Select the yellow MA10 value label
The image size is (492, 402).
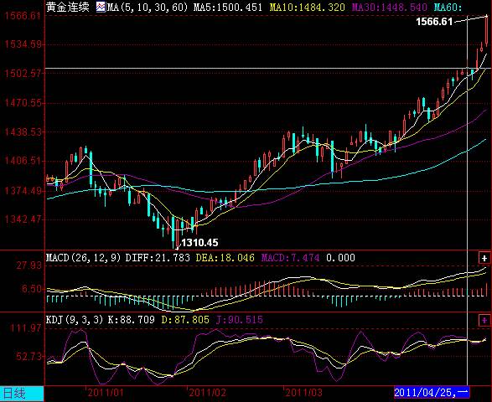pos(308,7)
